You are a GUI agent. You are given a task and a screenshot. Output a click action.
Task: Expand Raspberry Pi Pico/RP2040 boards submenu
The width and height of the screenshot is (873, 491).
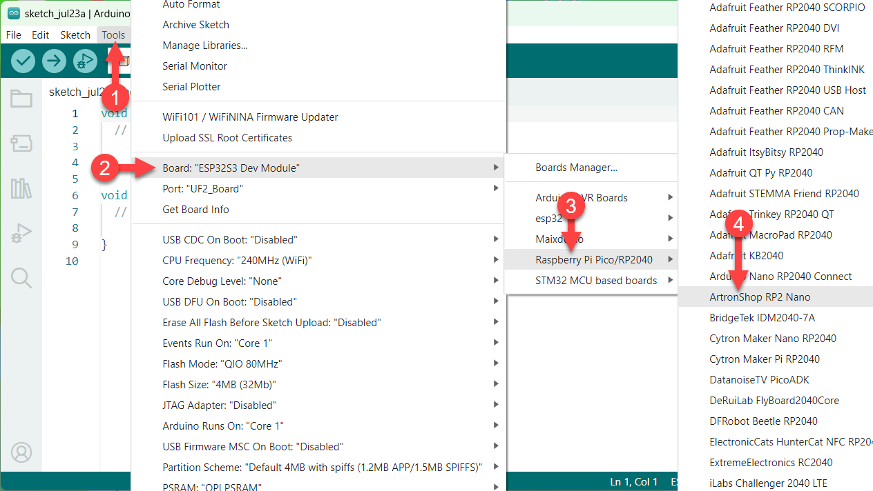[x=591, y=260]
